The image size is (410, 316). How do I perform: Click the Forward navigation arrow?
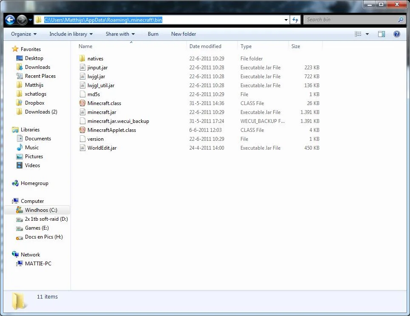pos(22,20)
